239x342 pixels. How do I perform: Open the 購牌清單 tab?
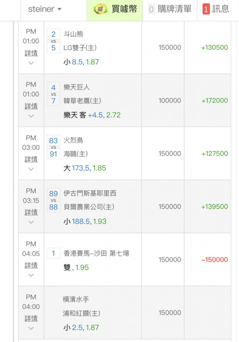tap(174, 9)
